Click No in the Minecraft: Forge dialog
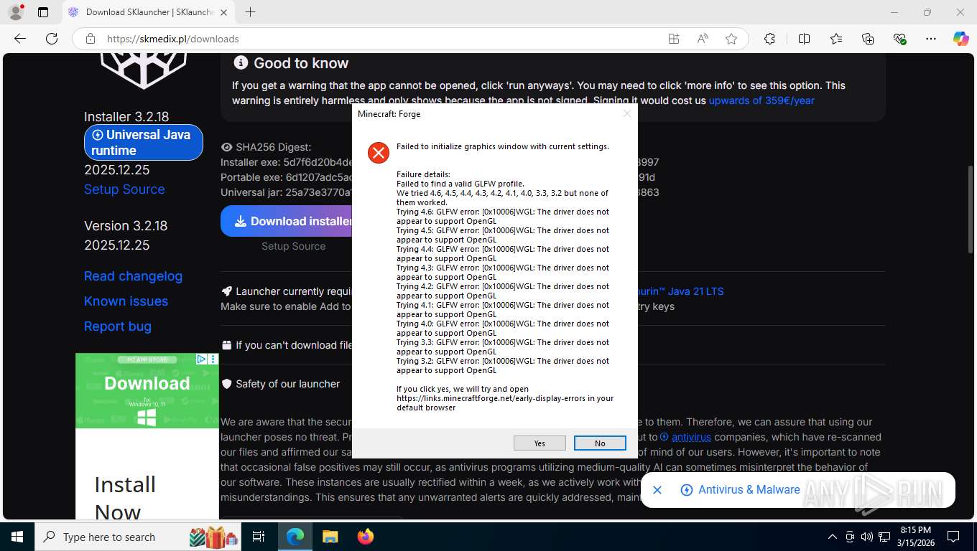The height and width of the screenshot is (551, 977). tap(600, 443)
